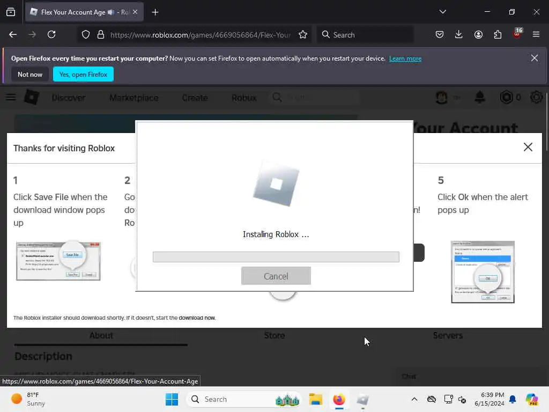Open the Robux balance icon

tap(506, 97)
